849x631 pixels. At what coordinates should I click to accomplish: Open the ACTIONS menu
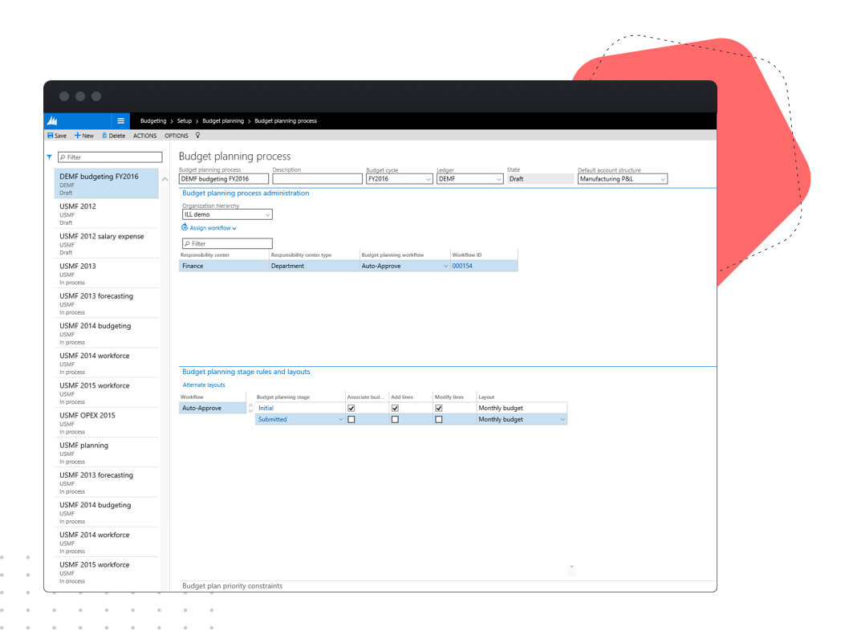144,135
